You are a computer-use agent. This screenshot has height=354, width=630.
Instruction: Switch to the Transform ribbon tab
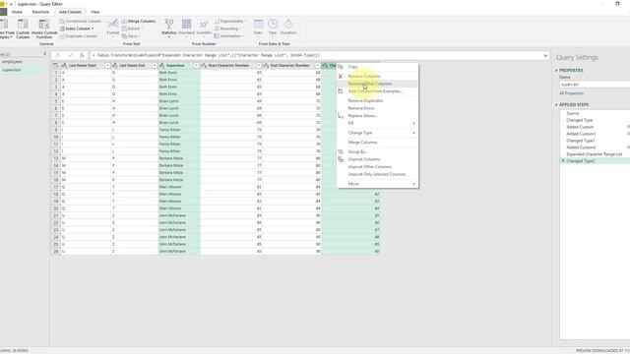[x=40, y=12]
